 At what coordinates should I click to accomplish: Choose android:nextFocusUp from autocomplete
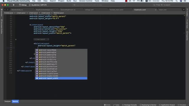(61, 62)
